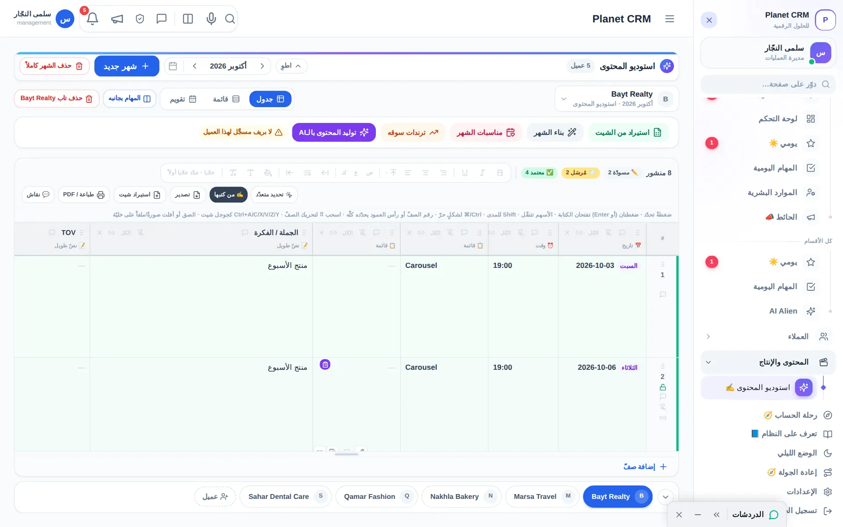The image size is (843, 527).
Task: Switch to قائمة list view
Action: pos(226,99)
